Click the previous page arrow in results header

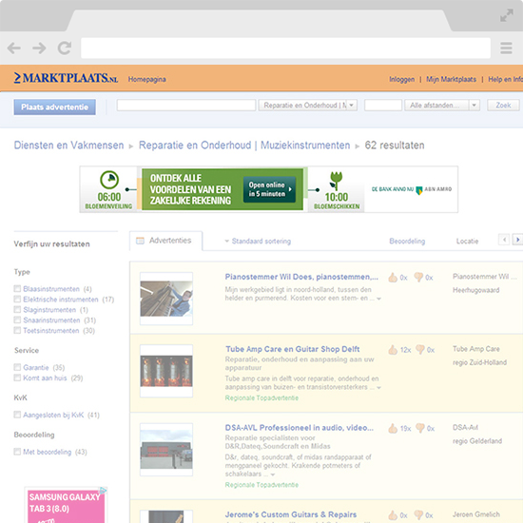tap(504, 240)
